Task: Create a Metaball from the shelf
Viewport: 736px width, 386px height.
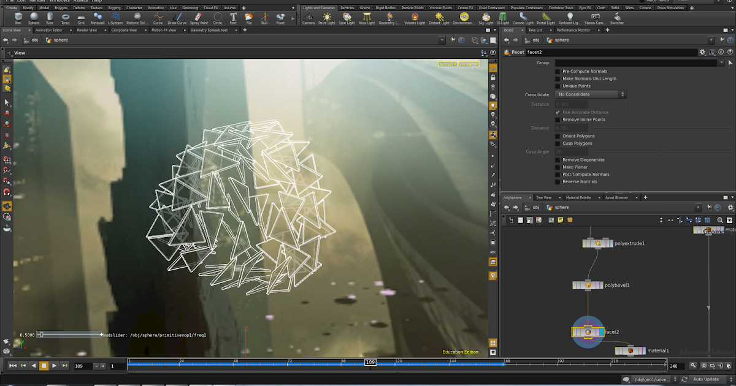Action: tap(98, 18)
